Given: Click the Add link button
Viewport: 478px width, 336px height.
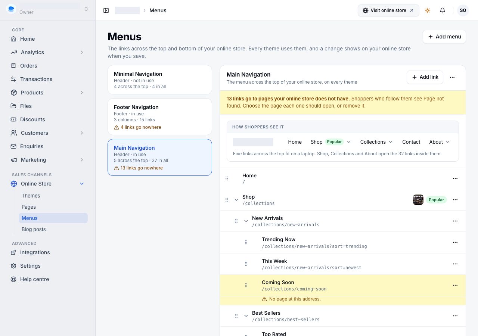Looking at the screenshot, I should (x=425, y=77).
